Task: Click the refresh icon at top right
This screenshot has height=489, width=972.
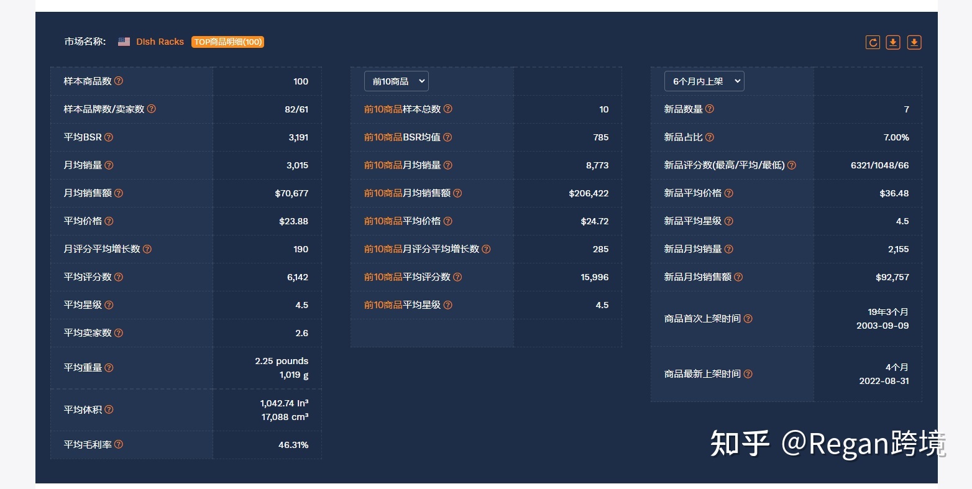Action: click(873, 42)
